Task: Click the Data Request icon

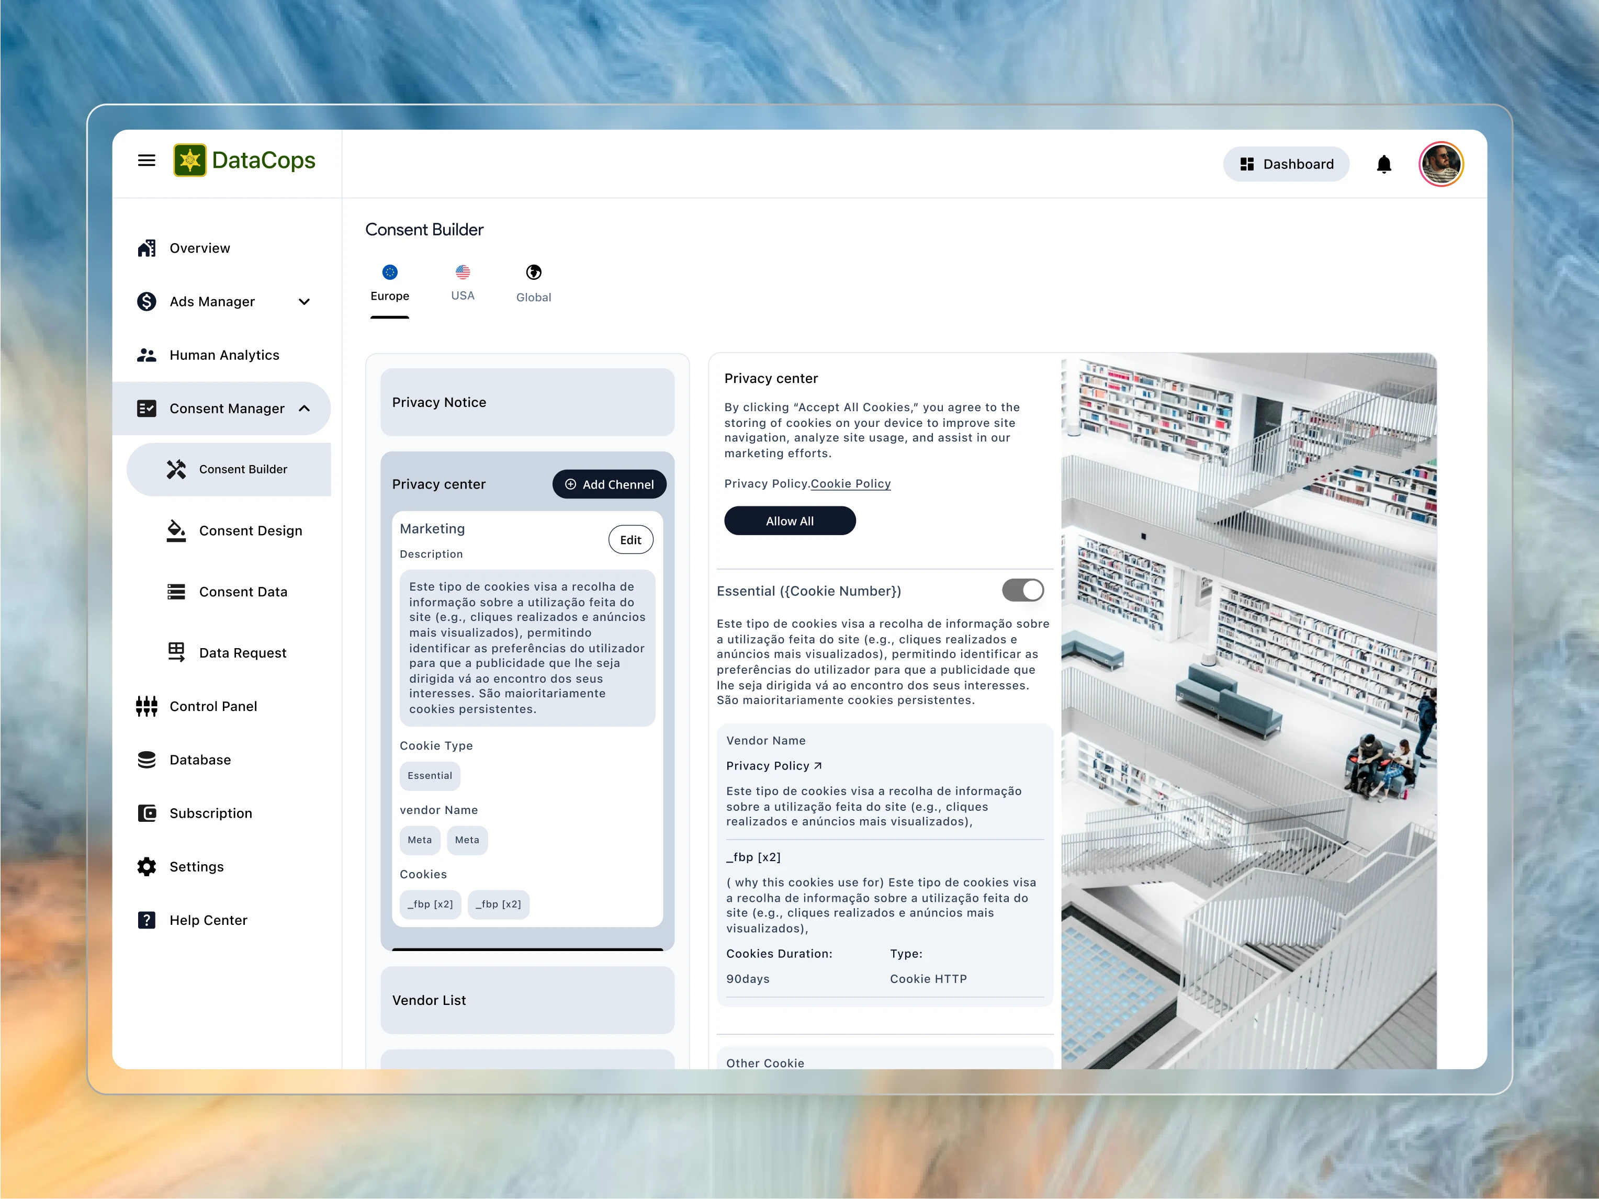Action: click(176, 652)
